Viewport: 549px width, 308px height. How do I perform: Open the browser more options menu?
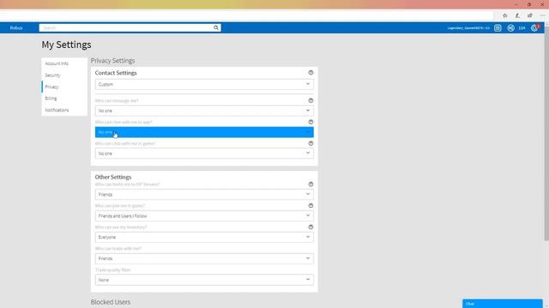click(x=542, y=15)
